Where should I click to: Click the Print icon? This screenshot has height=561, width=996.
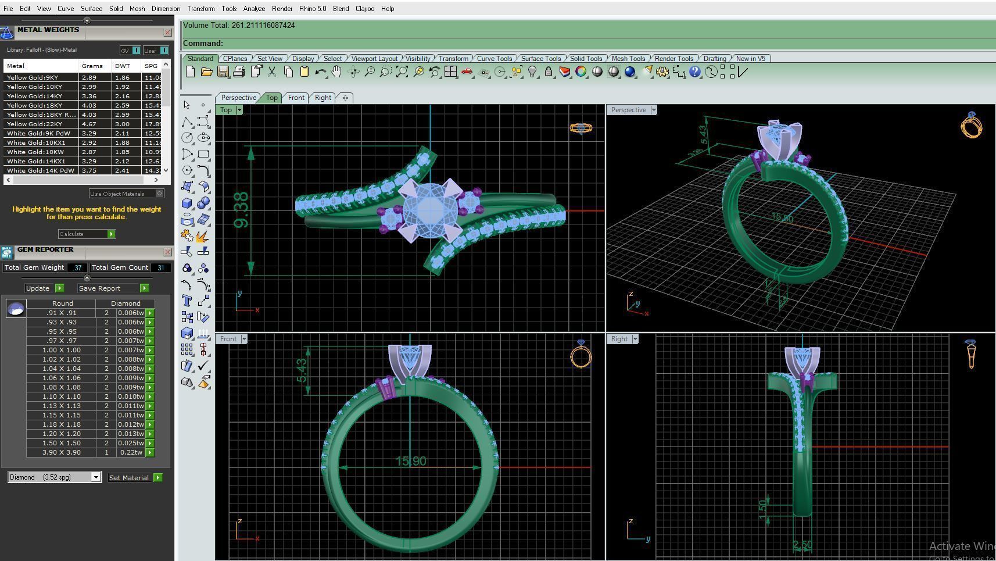coord(239,72)
